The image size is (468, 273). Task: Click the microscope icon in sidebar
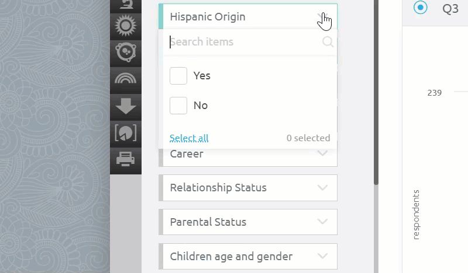(x=126, y=4)
